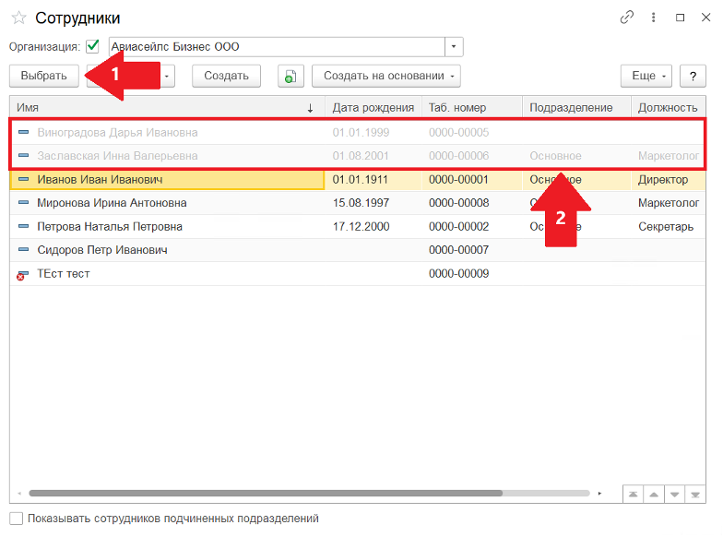Toggle the Организация filter checkbox
Screen dimensions: 723x537
click(x=92, y=46)
